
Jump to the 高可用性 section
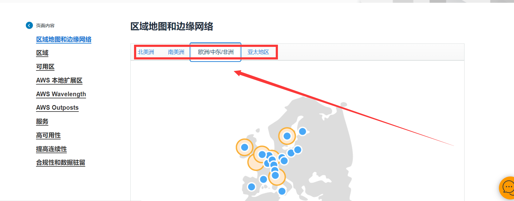[48, 135]
